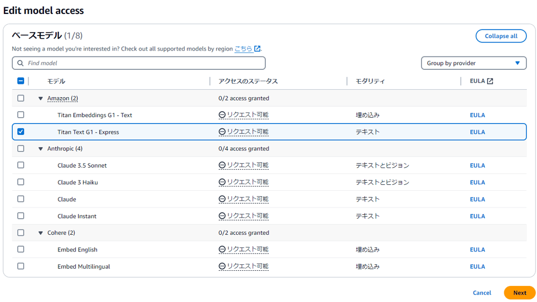
Task: Collapse the Cohere (2) group triangle
Action: tap(40, 233)
